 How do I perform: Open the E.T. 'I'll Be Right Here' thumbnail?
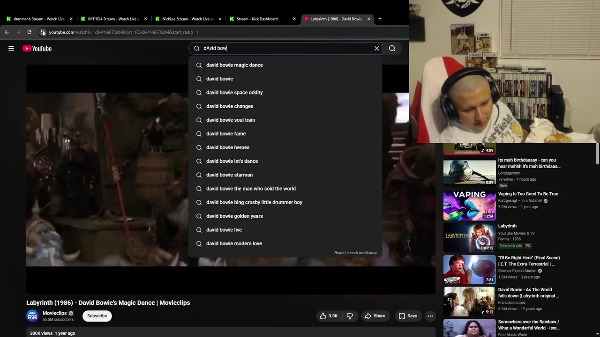coord(469,270)
